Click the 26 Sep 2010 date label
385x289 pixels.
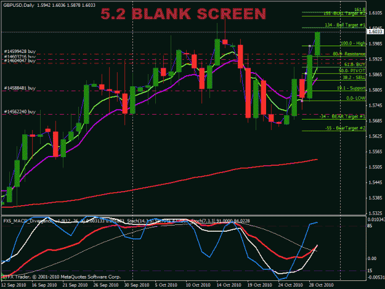point(106,285)
